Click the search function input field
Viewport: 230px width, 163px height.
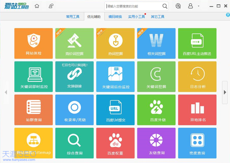(x=133, y=6)
